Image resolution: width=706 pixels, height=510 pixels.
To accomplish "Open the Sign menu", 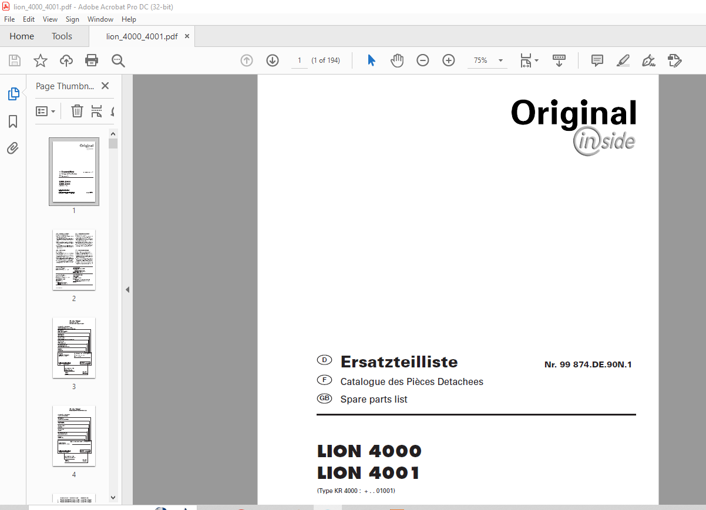I will coord(72,19).
